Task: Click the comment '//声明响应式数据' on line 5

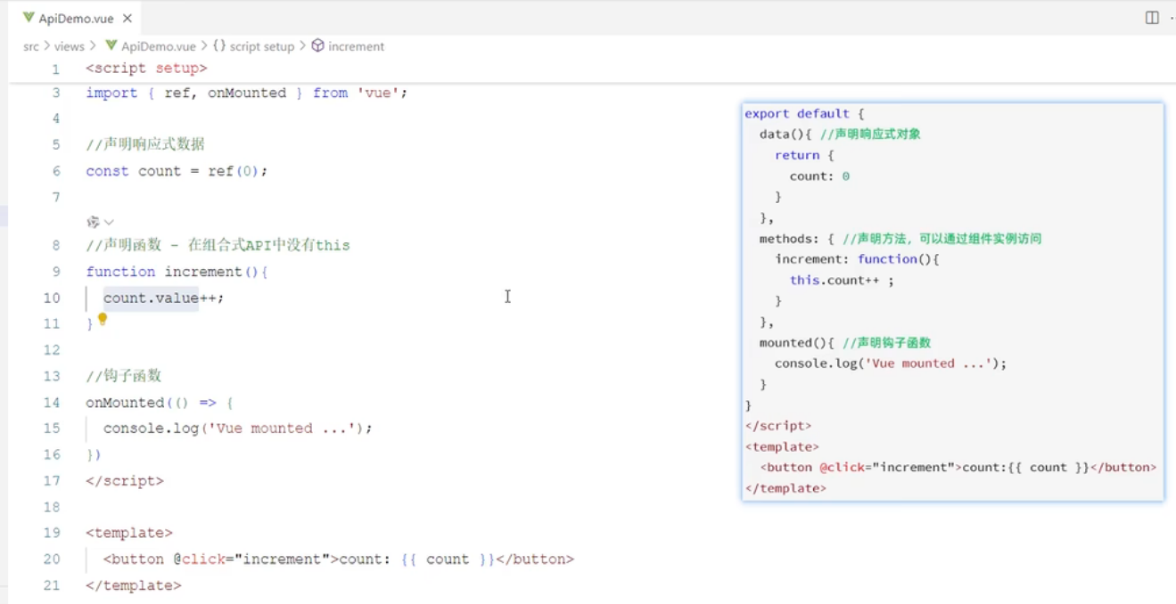Action: coord(145,144)
